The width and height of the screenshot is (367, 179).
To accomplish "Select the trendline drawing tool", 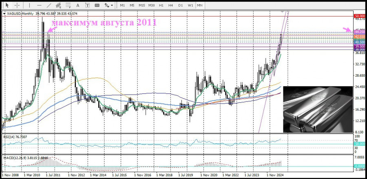I will (49, 5).
